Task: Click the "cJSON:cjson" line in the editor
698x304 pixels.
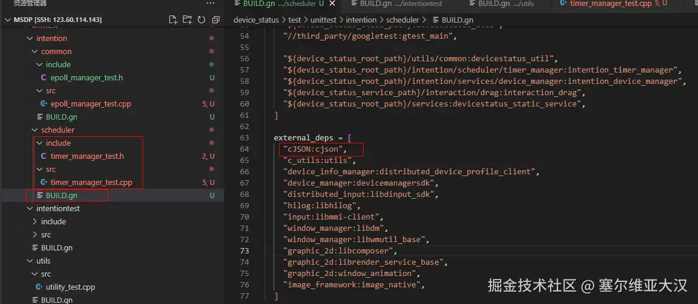Action: (x=315, y=149)
